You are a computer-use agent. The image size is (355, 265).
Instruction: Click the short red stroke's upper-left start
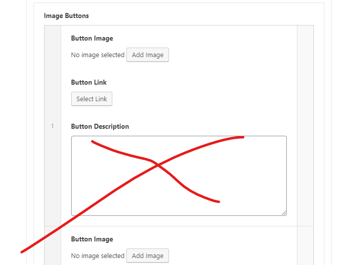93,141
